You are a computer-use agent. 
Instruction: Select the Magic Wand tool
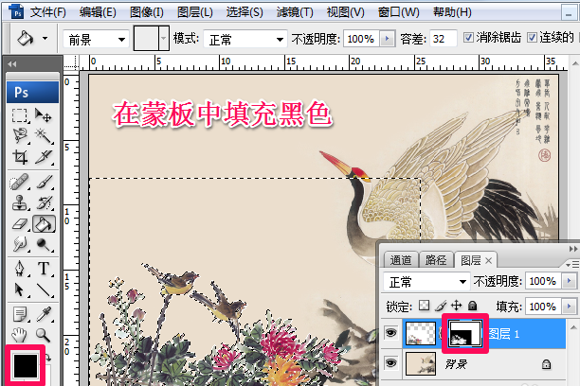pos(44,136)
